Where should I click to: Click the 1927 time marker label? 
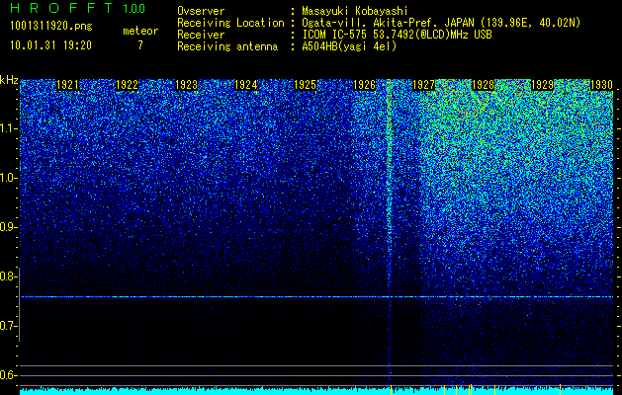click(423, 85)
